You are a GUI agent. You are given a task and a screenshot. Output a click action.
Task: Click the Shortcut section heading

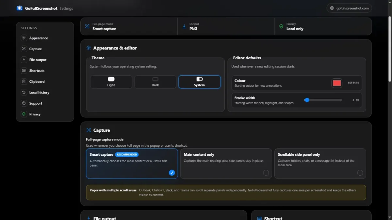point(273,218)
